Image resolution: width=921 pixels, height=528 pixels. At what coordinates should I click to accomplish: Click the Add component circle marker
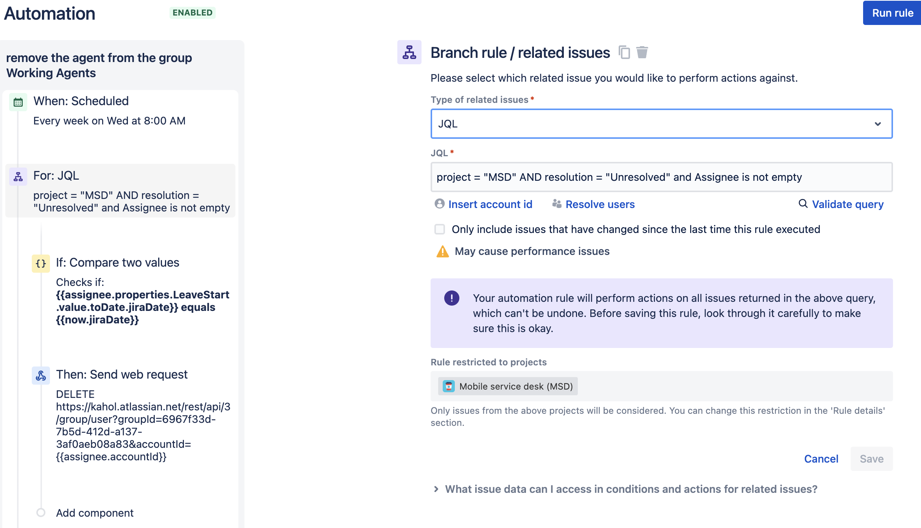[x=41, y=512]
